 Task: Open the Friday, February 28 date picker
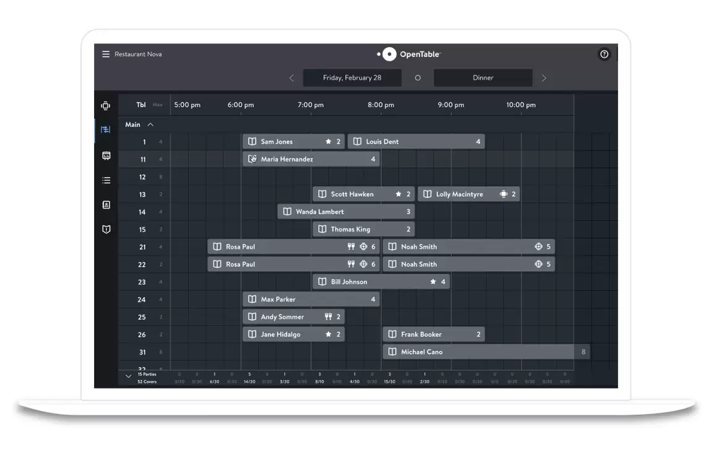(x=352, y=78)
